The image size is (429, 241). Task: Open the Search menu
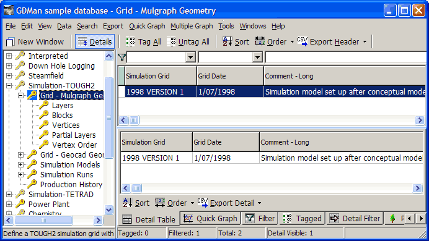click(x=87, y=26)
